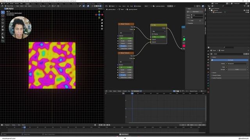The image size is (250, 140).
Task: Collapse the upper Noise Texture node
Action: point(120,24)
